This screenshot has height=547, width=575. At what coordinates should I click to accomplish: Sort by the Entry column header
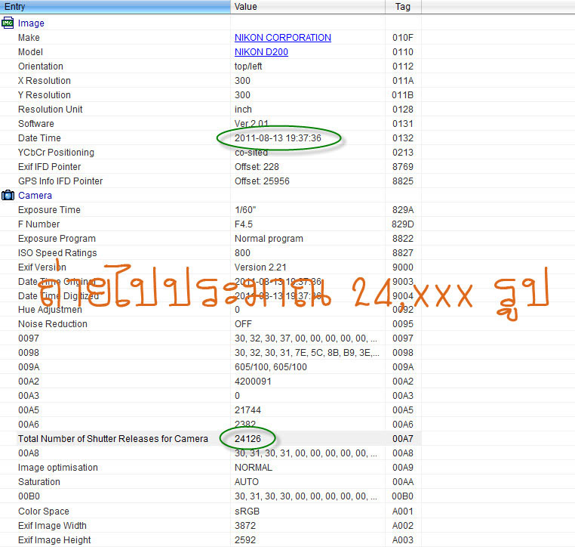pos(113,7)
